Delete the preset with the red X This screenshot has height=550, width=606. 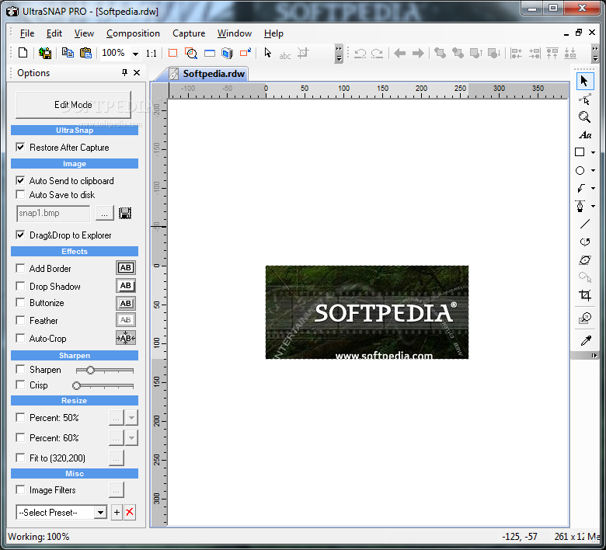(x=130, y=513)
